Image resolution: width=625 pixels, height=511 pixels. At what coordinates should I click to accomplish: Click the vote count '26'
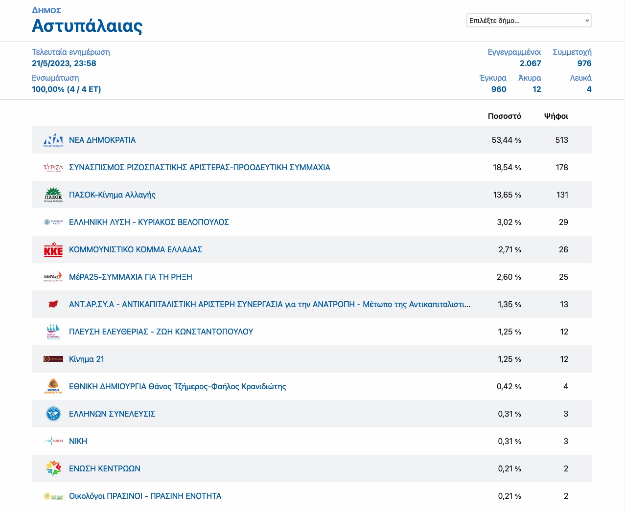[x=563, y=249]
